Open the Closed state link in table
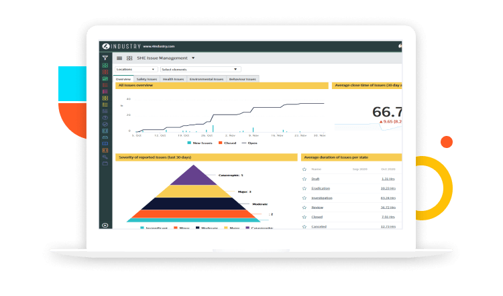 pos(317,217)
